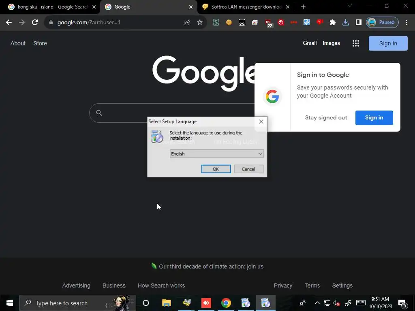Open the Paused profile button
415x311 pixels.
click(382, 22)
